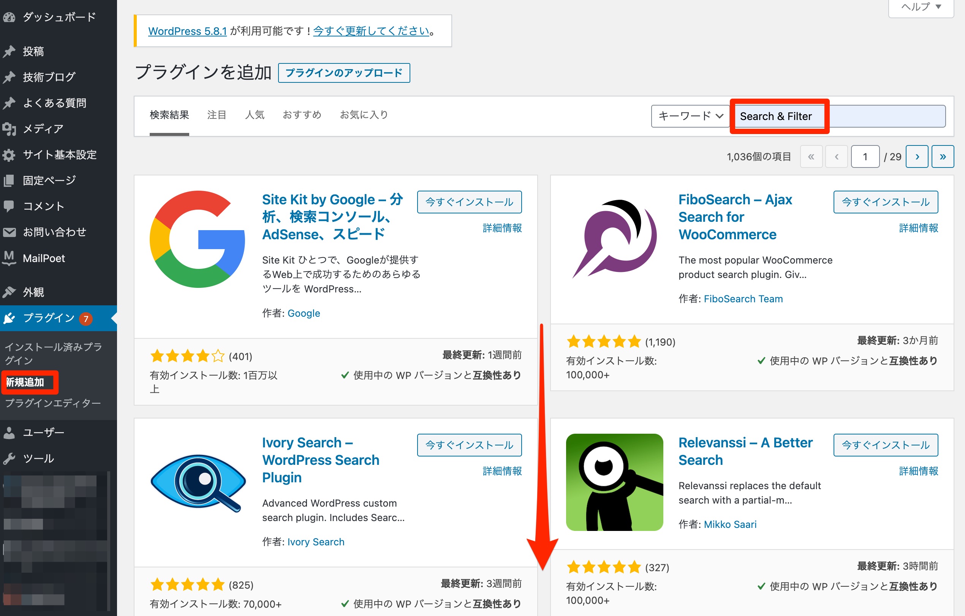Click the FiboSearch purple logo
This screenshot has width=965, height=616.
pyautogui.click(x=614, y=239)
